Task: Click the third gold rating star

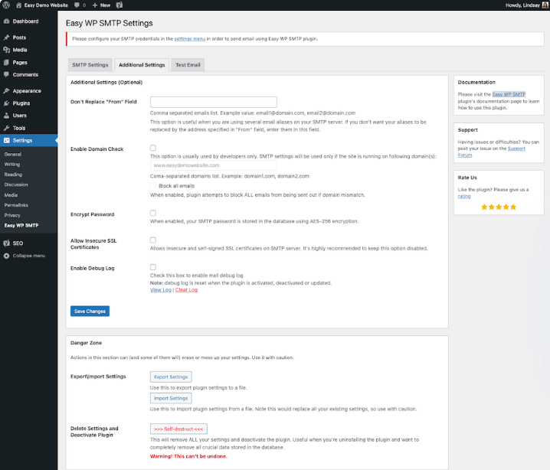Action: coord(499,207)
